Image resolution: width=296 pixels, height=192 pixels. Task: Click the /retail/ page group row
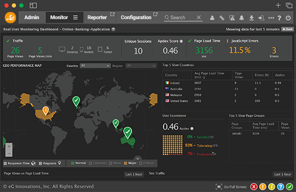click(x=260, y=133)
